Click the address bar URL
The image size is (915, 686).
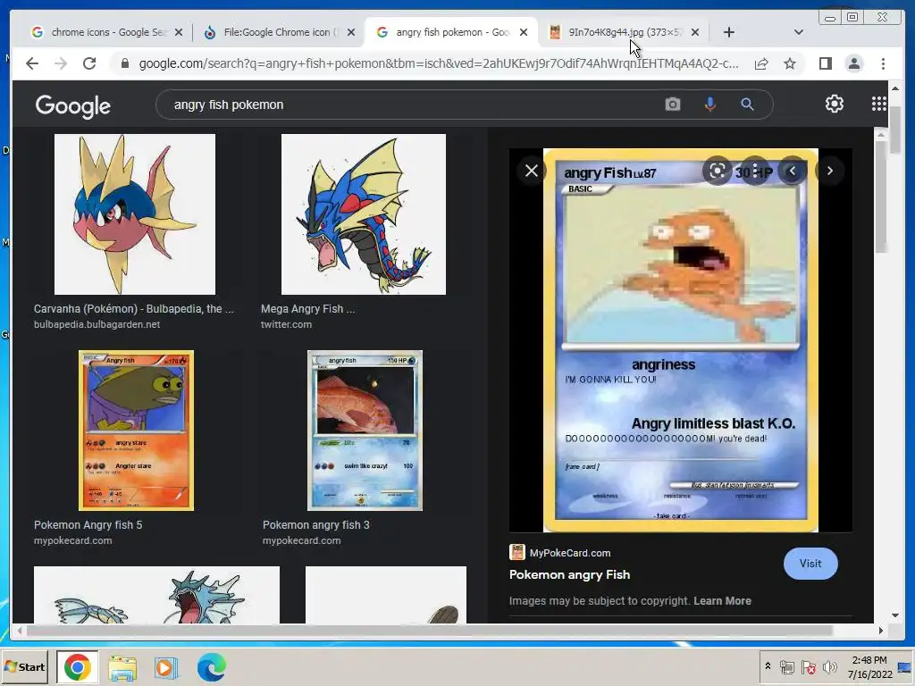pyautogui.click(x=438, y=63)
